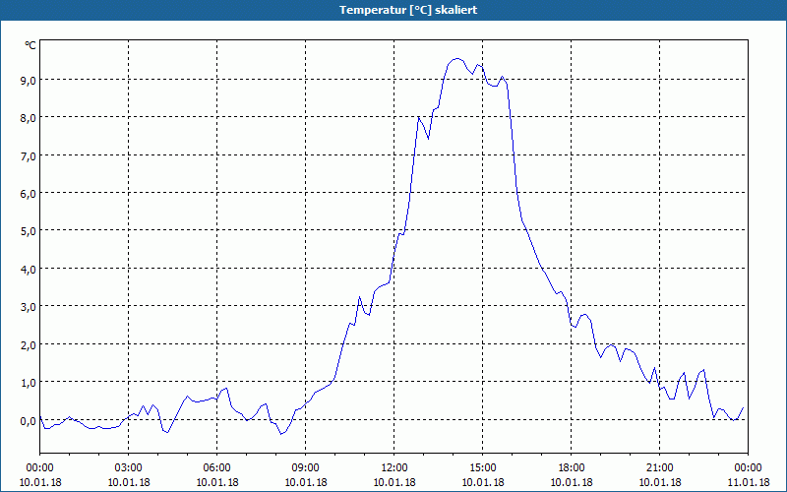Image resolution: width=787 pixels, height=492 pixels.
Task: Click the '2,0' y-axis label
Action: (29, 345)
